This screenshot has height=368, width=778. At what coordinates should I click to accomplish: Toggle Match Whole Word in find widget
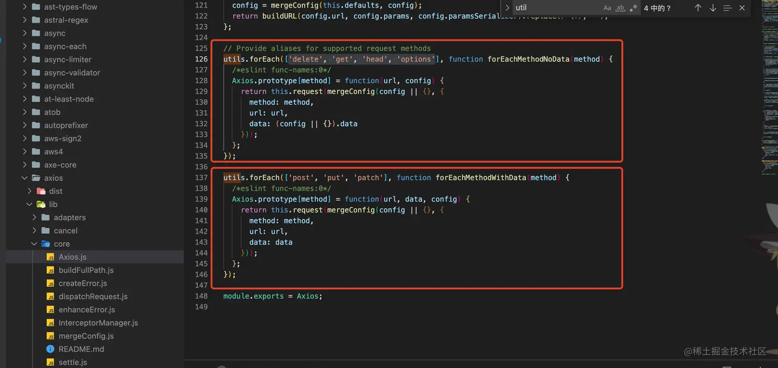pyautogui.click(x=621, y=8)
